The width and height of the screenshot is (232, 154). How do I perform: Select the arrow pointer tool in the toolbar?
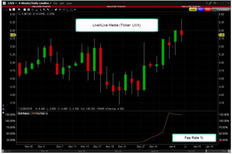(x=40, y=10)
